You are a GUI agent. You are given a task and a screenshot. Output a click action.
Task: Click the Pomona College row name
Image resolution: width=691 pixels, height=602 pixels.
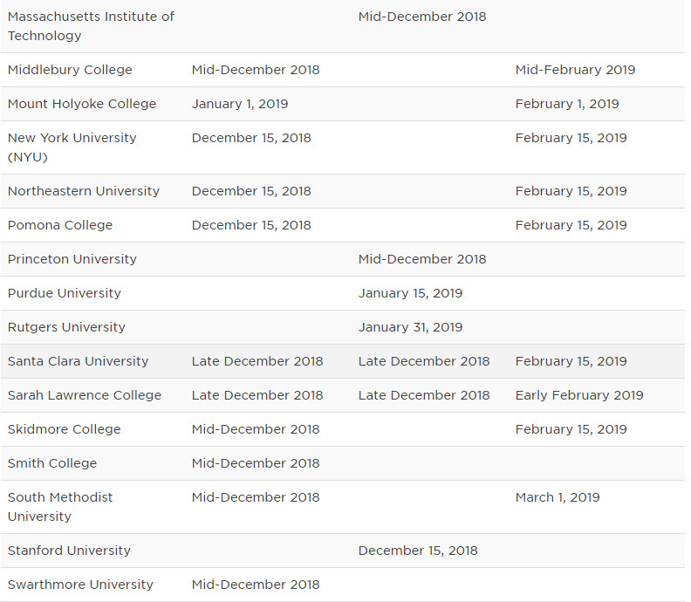tap(60, 225)
